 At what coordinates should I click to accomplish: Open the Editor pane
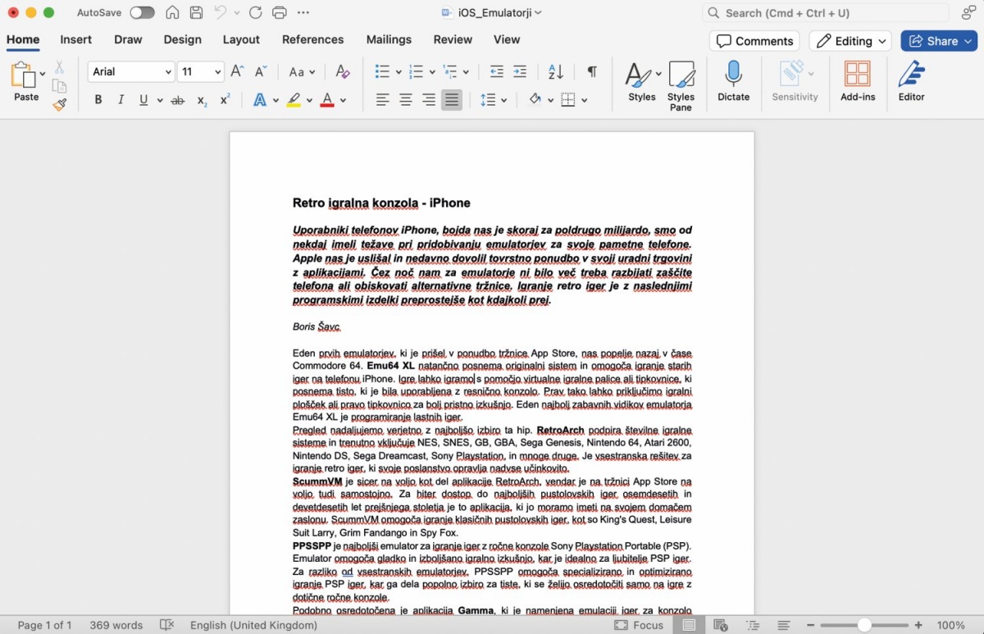point(911,81)
